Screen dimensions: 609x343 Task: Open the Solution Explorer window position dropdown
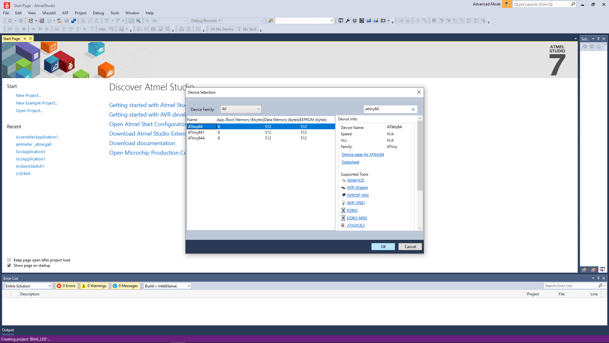click(x=593, y=39)
